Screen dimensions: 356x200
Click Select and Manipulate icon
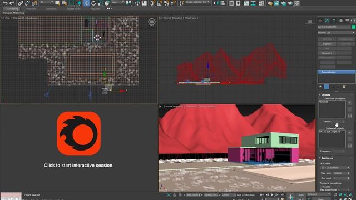pyautogui.click(x=137, y=3)
